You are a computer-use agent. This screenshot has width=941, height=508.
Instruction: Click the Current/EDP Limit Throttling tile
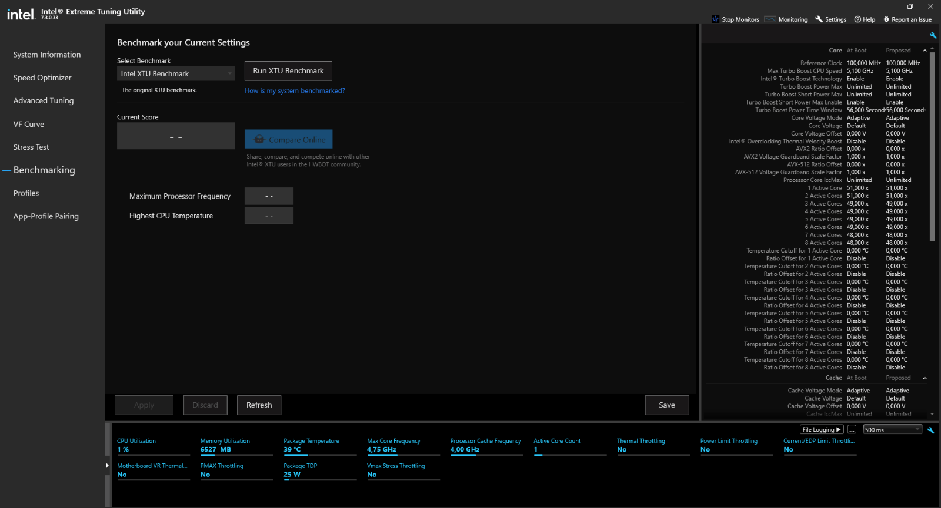click(x=820, y=446)
